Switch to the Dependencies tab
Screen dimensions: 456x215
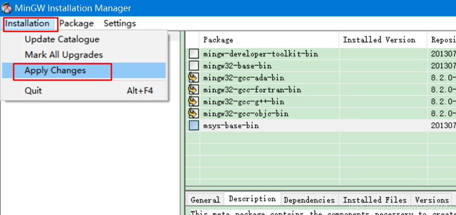pyautogui.click(x=309, y=200)
